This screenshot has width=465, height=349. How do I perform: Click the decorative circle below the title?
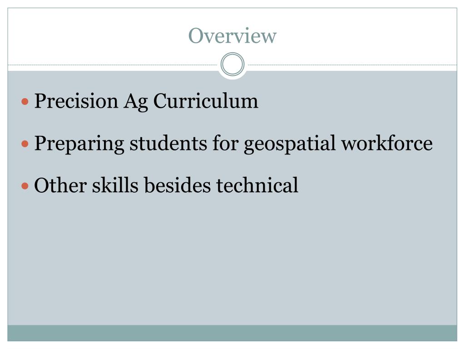pyautogui.click(x=232, y=65)
